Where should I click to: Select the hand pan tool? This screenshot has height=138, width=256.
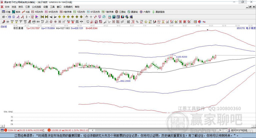87,17
